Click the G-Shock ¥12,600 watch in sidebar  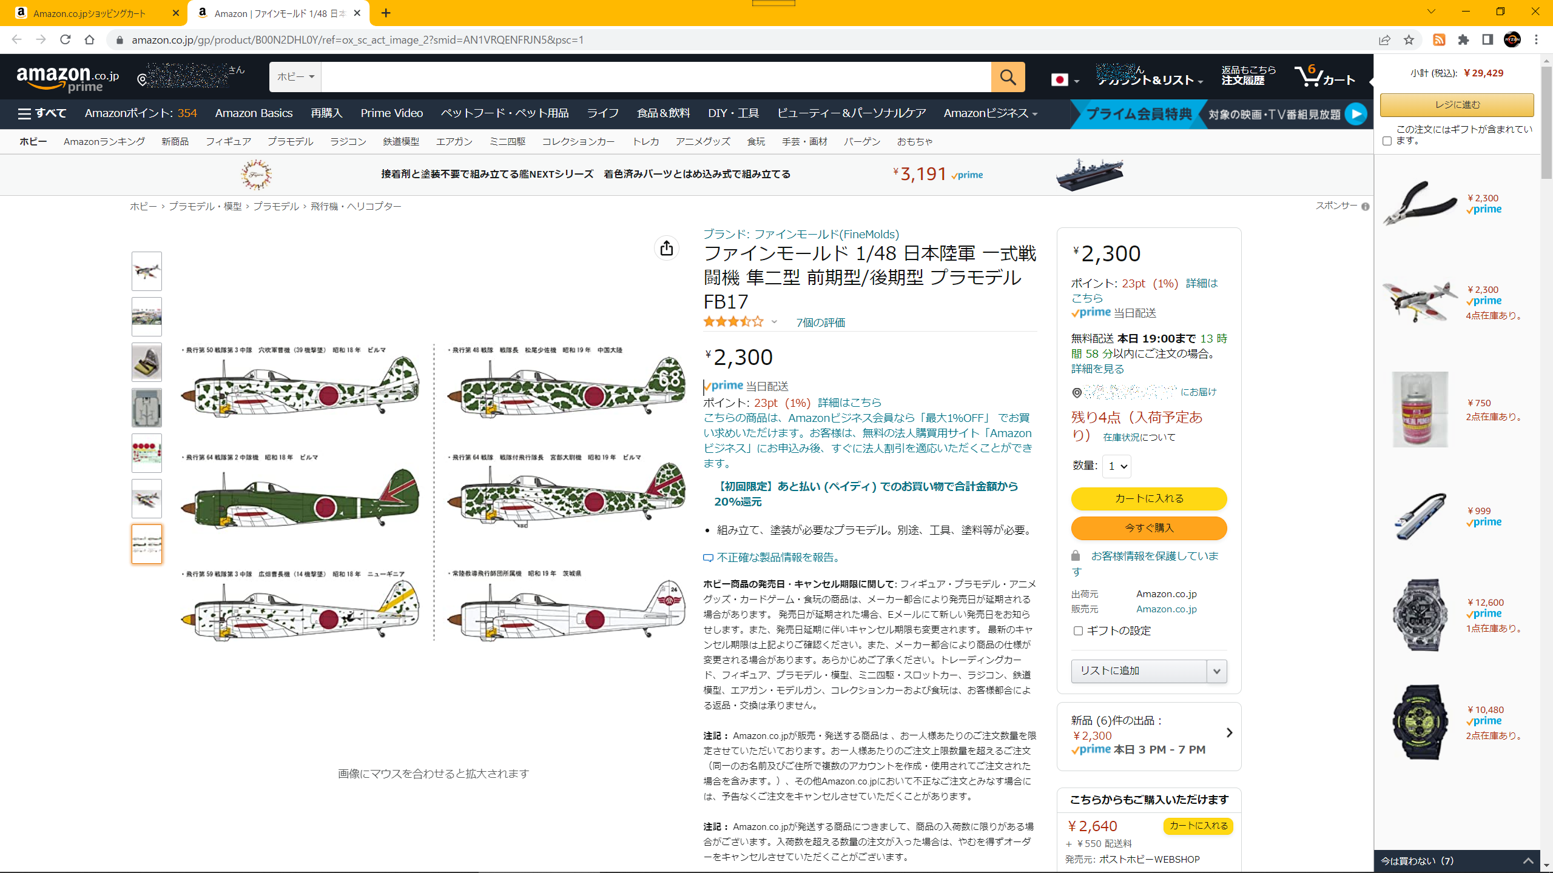pos(1420,615)
